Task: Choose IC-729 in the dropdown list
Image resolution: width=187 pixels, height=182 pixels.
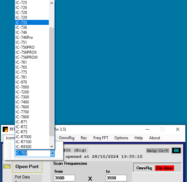Action: click(x=32, y=18)
